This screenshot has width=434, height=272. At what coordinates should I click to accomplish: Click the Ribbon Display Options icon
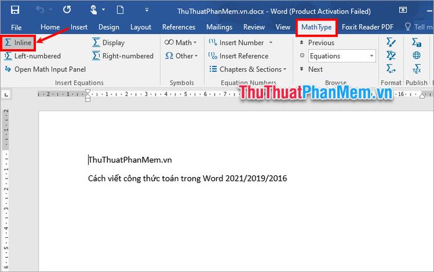[403, 10]
